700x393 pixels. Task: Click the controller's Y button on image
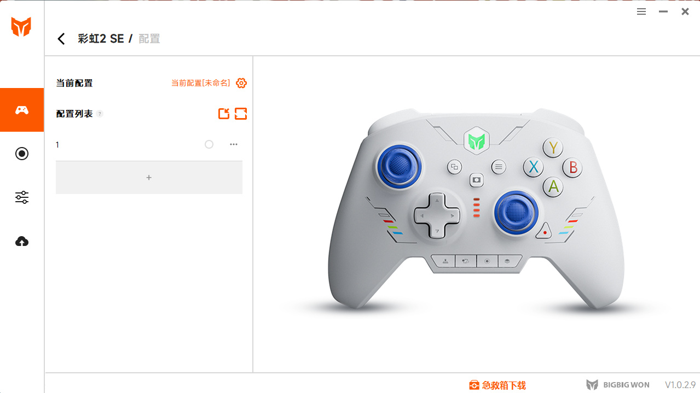pos(553,148)
